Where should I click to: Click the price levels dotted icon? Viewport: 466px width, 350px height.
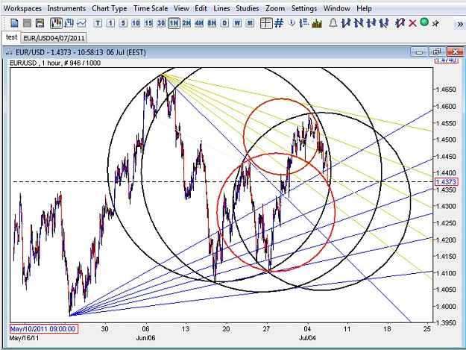(x=304, y=23)
